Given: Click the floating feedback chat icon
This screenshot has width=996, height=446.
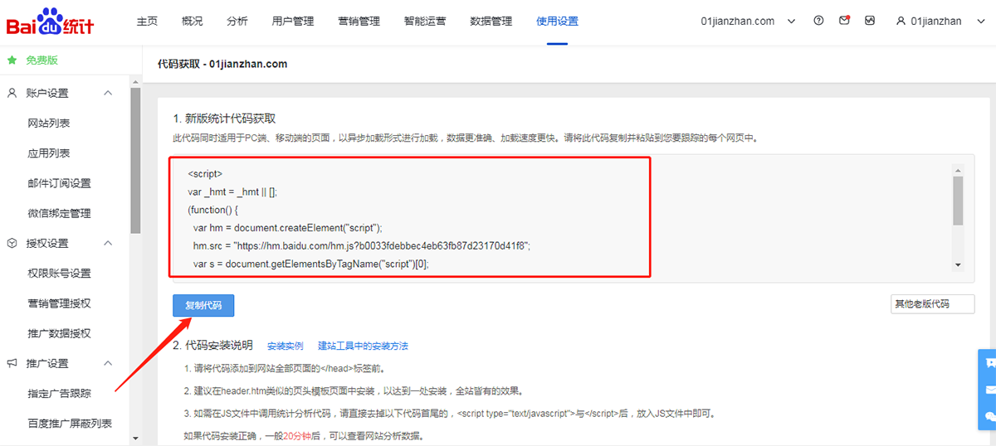Looking at the screenshot, I should click(989, 363).
